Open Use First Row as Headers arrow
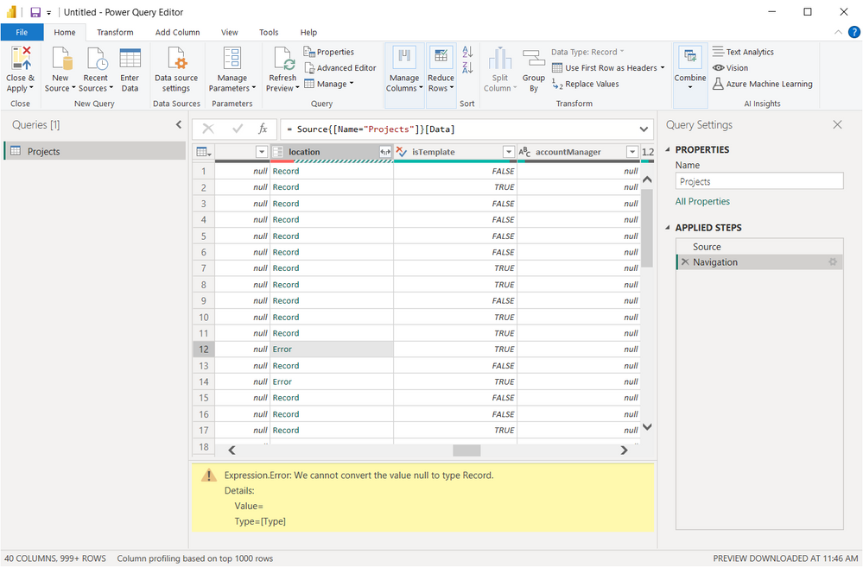Image resolution: width=863 pixels, height=567 pixels. 662,67
